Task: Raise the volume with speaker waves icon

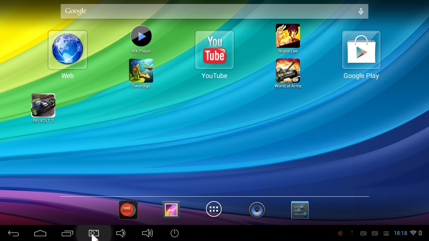Action: [x=147, y=233]
